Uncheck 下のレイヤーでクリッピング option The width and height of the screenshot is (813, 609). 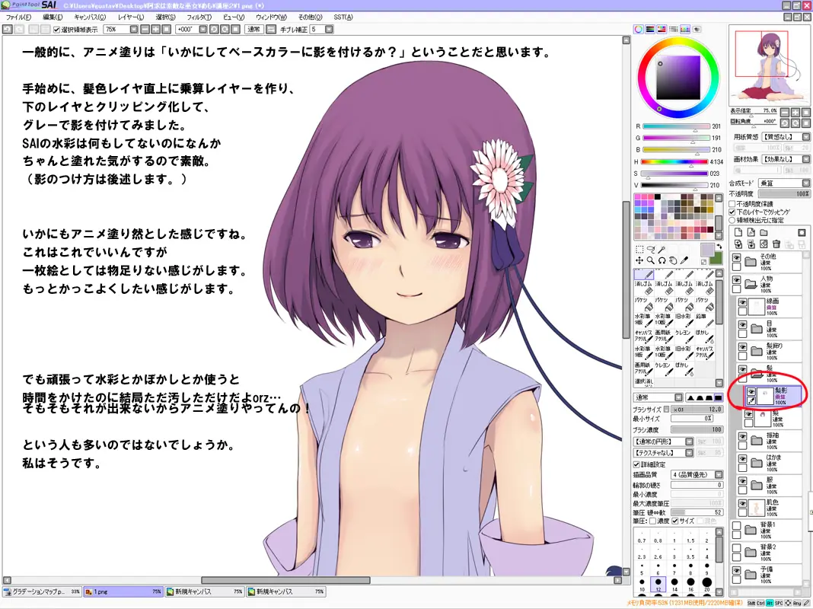(x=732, y=212)
